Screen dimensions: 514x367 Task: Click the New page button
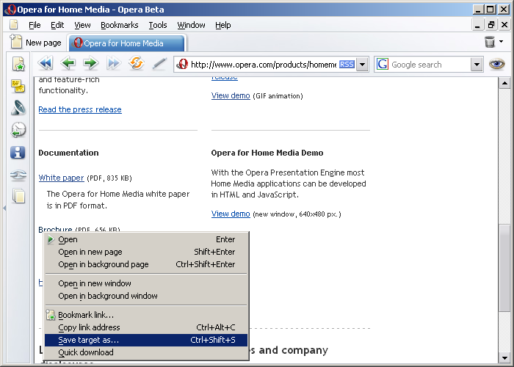[37, 43]
